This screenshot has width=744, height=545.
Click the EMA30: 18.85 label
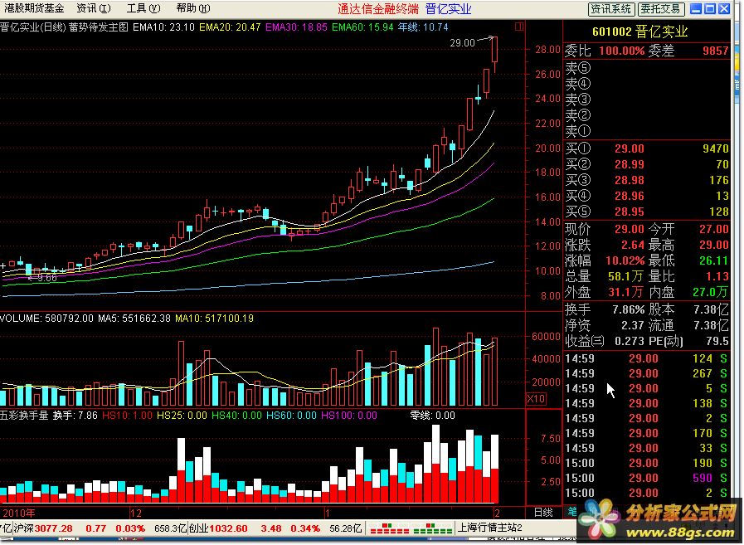pos(296,27)
